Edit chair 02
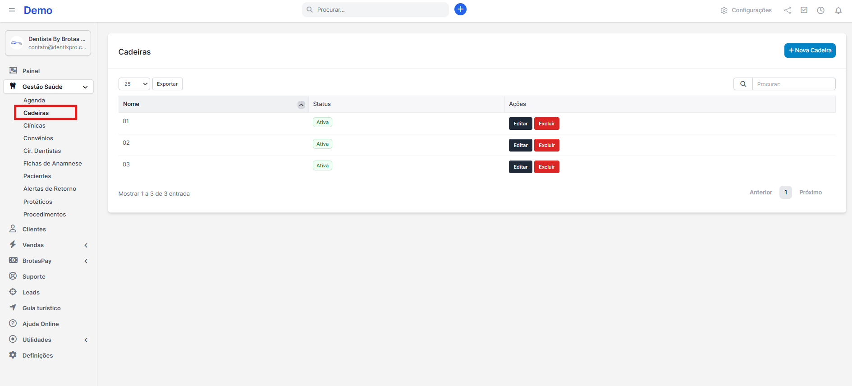Viewport: 852px width, 386px height. 520,145
